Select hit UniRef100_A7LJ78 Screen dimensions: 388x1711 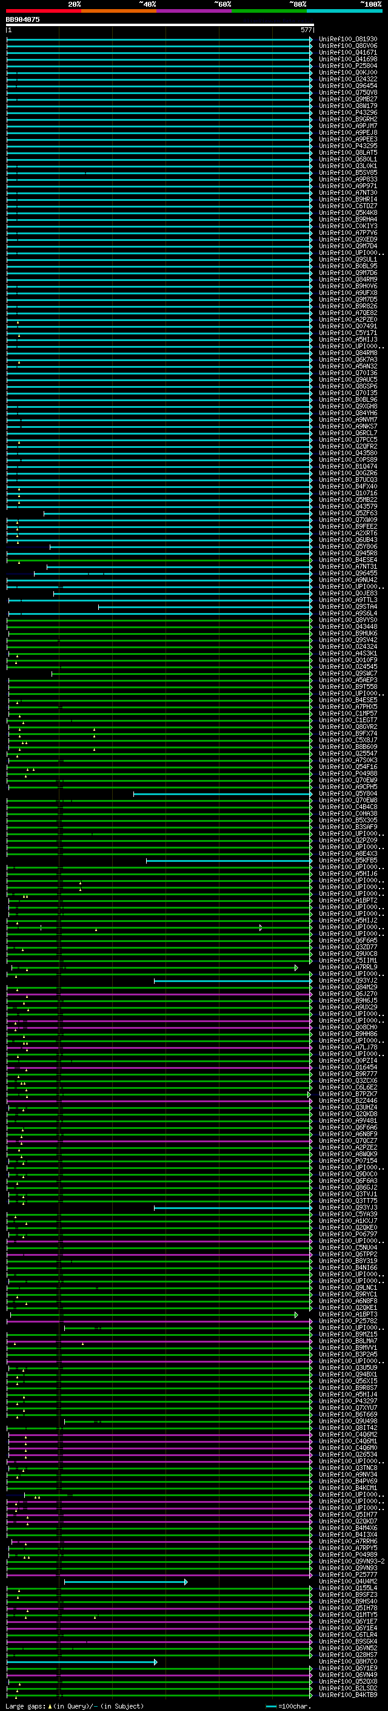348,1048
